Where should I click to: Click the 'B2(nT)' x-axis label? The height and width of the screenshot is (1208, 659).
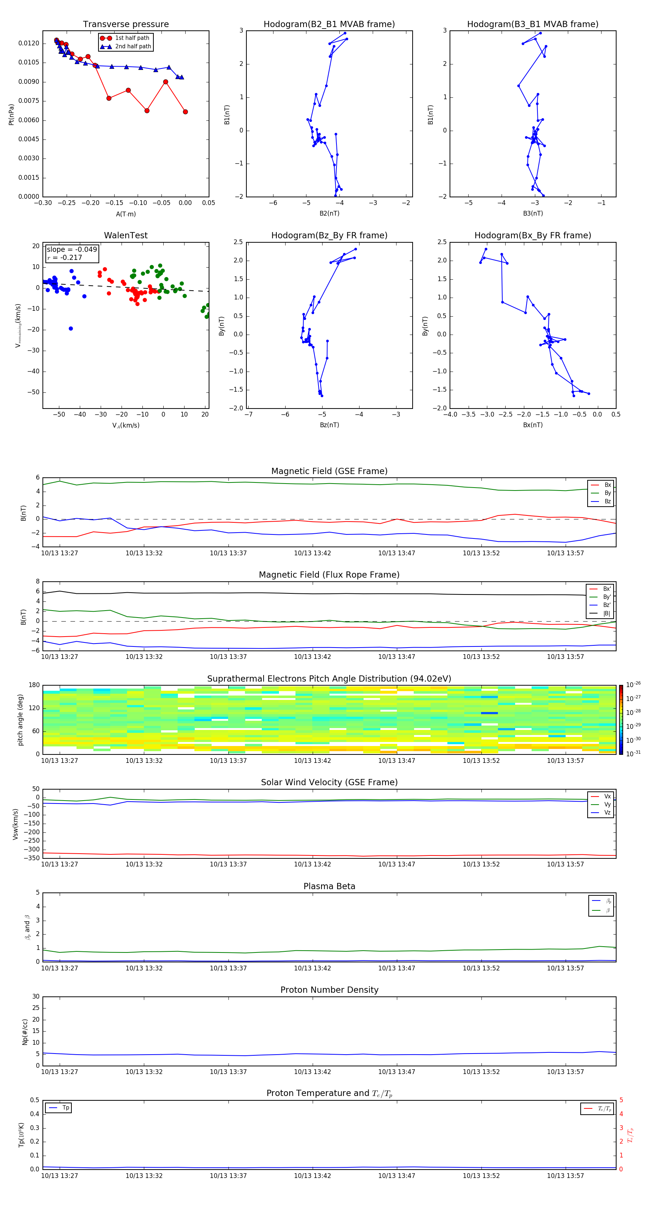click(329, 213)
